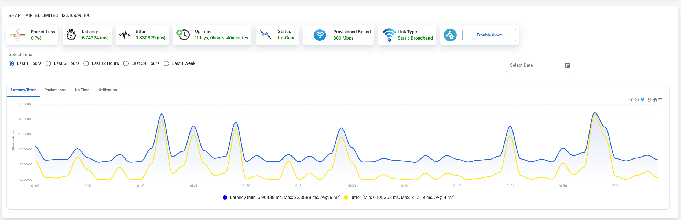681x220 pixels.
Task: Select the Last 1 Week radio button
Action: (x=166, y=63)
